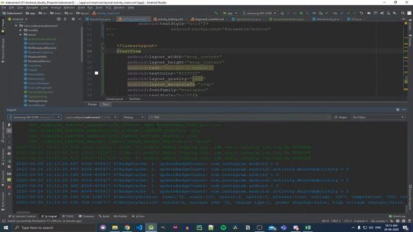Open the Help menu

coord(130,8)
